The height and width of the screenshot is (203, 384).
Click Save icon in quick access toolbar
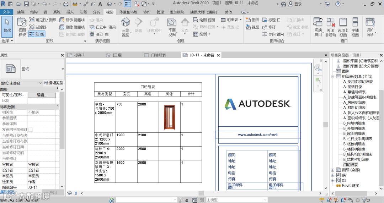click(26, 4)
